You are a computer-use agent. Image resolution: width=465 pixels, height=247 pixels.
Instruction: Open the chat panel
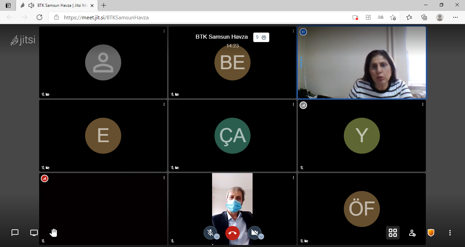pyautogui.click(x=15, y=233)
